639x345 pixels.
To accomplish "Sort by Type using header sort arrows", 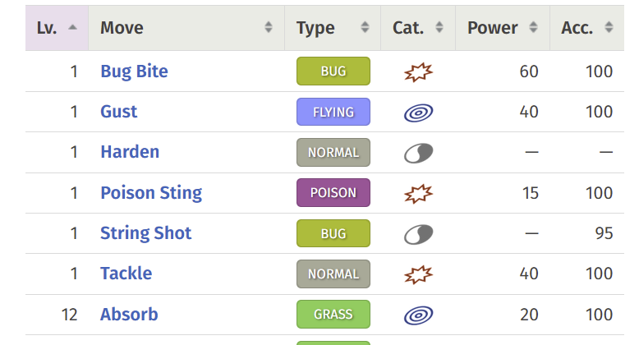I will tap(365, 27).
